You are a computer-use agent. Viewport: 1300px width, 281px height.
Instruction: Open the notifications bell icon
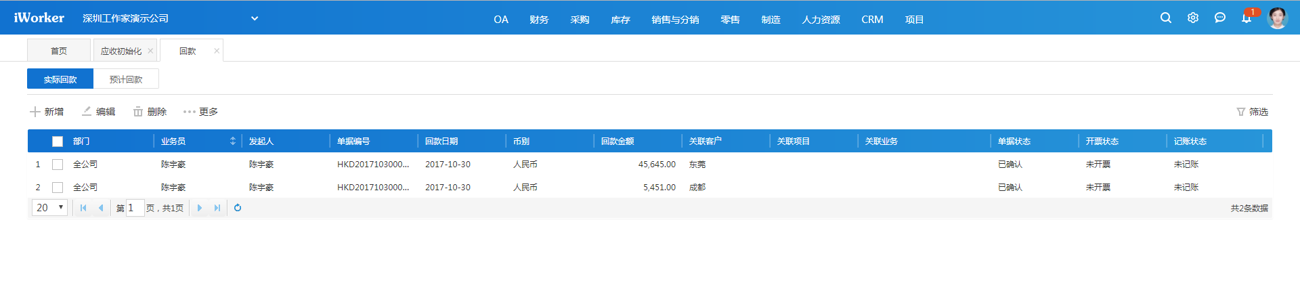(1247, 18)
